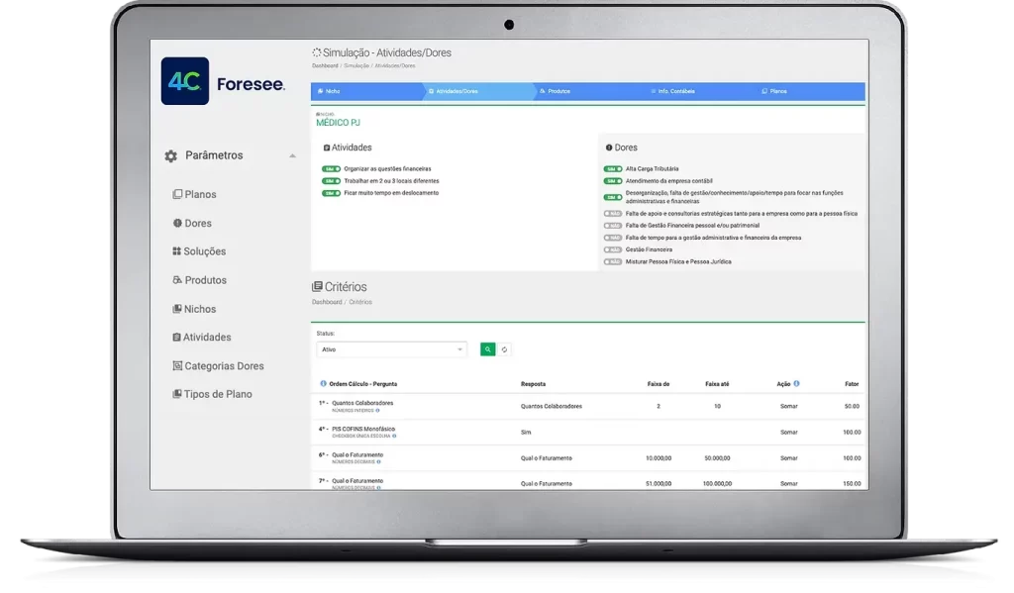Click the Parâmetros gear icon

tap(170, 156)
